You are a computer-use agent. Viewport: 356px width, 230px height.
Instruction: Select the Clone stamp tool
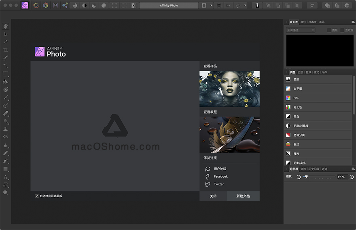(x=5, y=129)
